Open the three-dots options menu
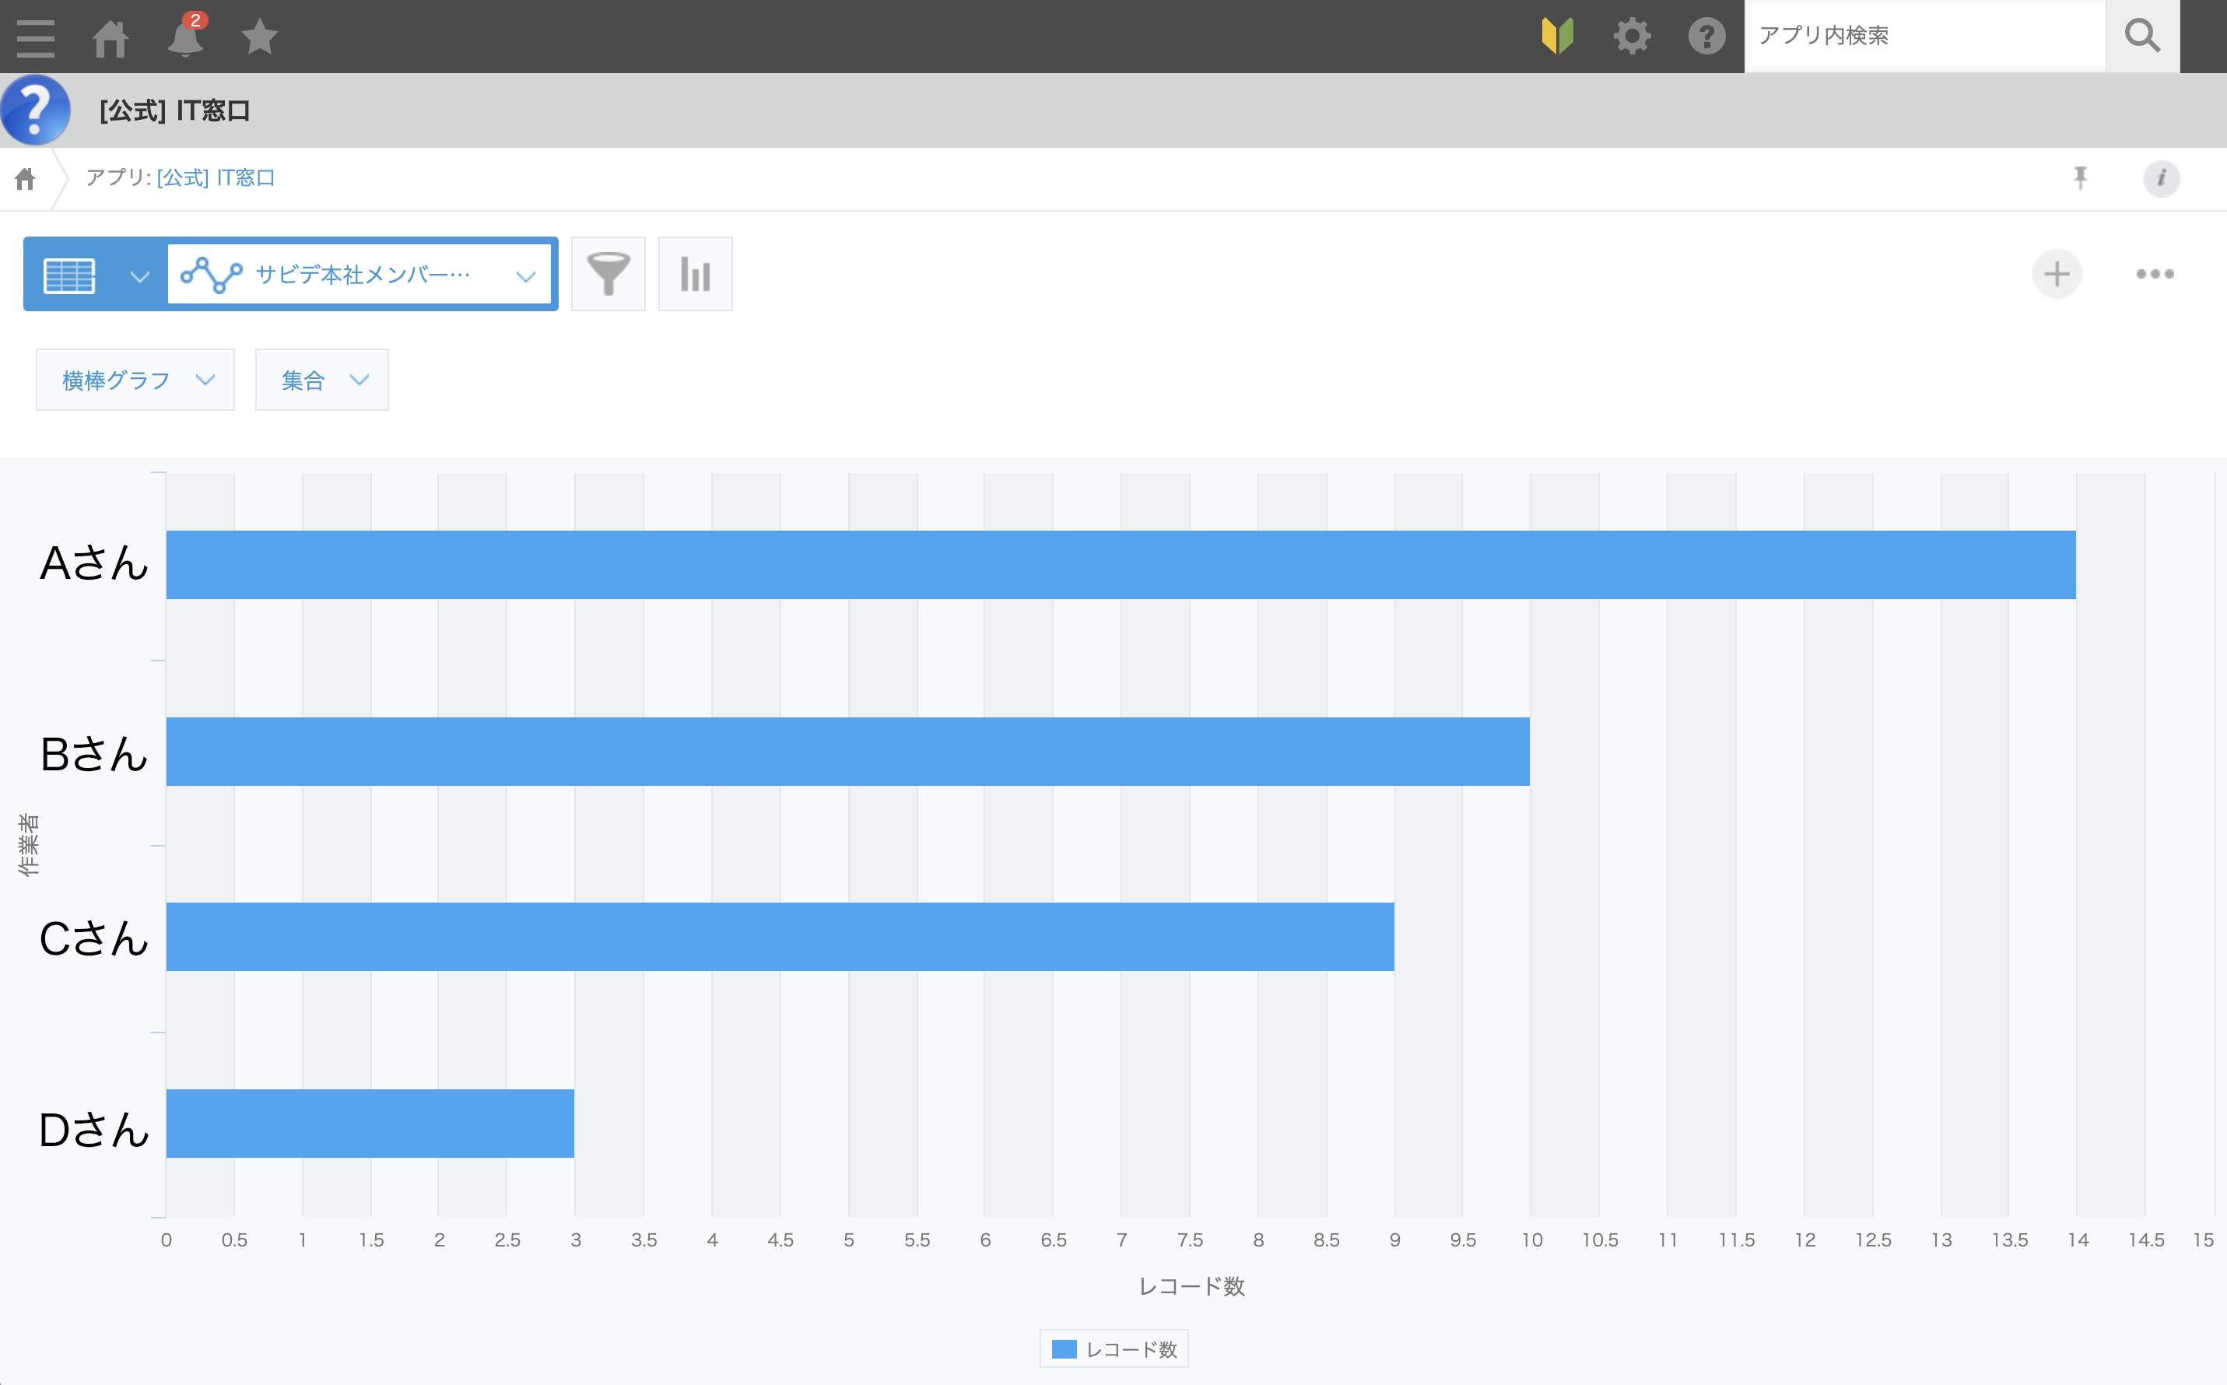The height and width of the screenshot is (1385, 2227). pyautogui.click(x=2155, y=274)
